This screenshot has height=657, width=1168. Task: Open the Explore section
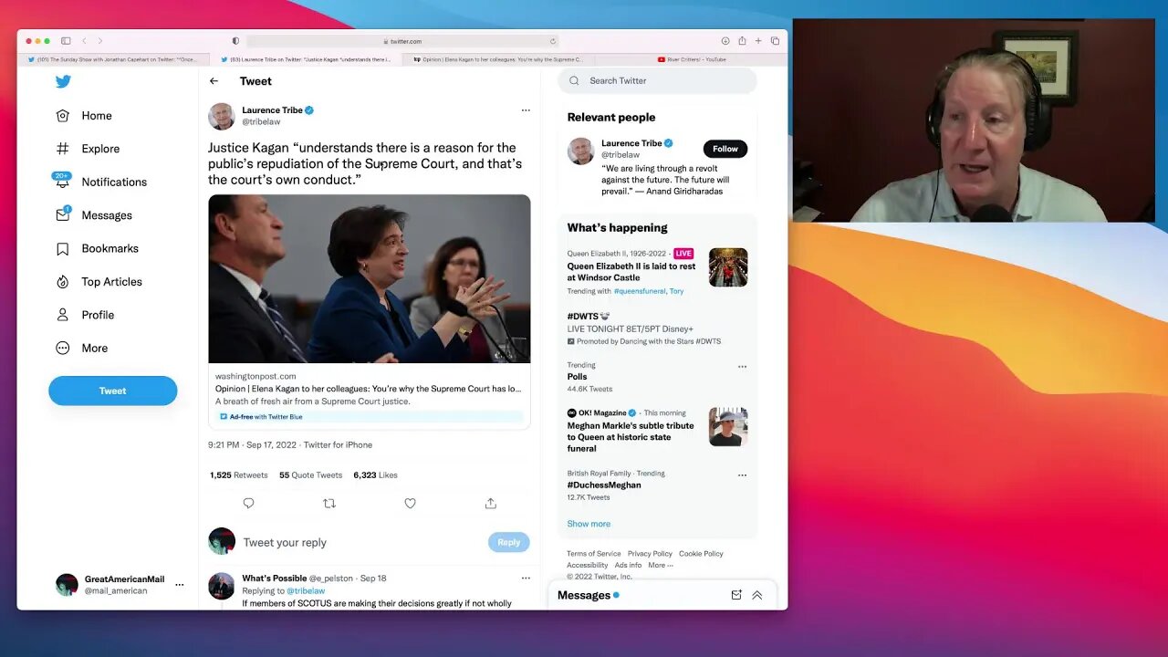88,149
